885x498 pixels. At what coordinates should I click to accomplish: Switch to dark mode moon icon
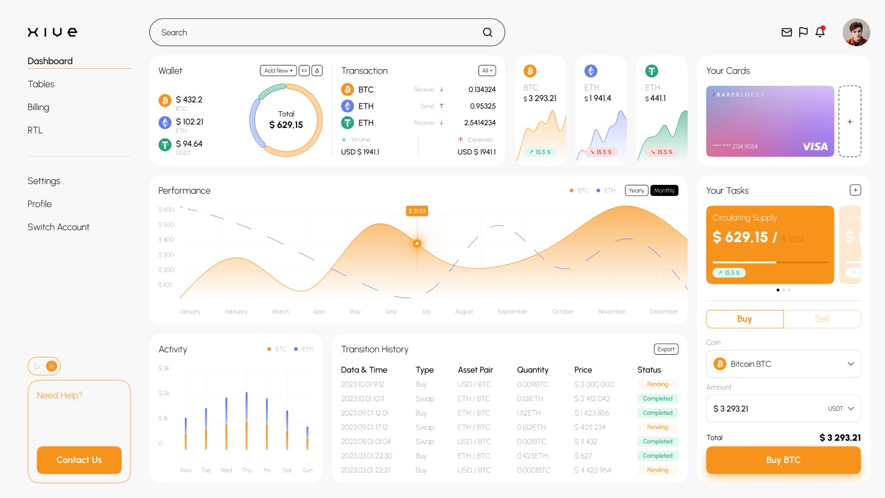pyautogui.click(x=37, y=366)
